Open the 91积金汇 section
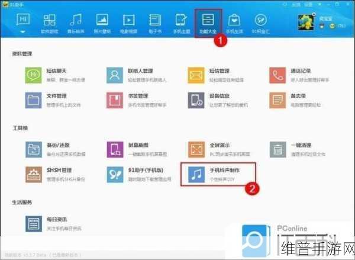This screenshot has width=355, height=260. (x=260, y=24)
